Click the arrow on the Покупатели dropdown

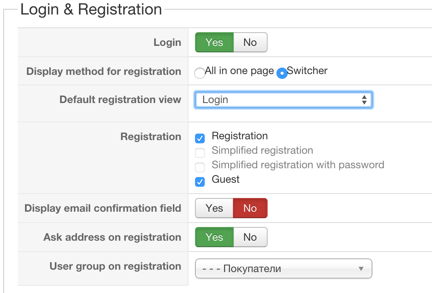(361, 269)
